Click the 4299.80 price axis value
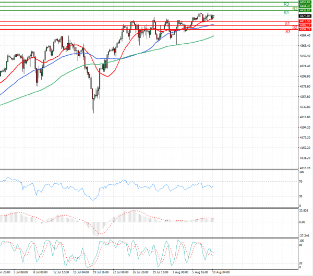313x276 pixels. pyautogui.click(x=305, y=77)
